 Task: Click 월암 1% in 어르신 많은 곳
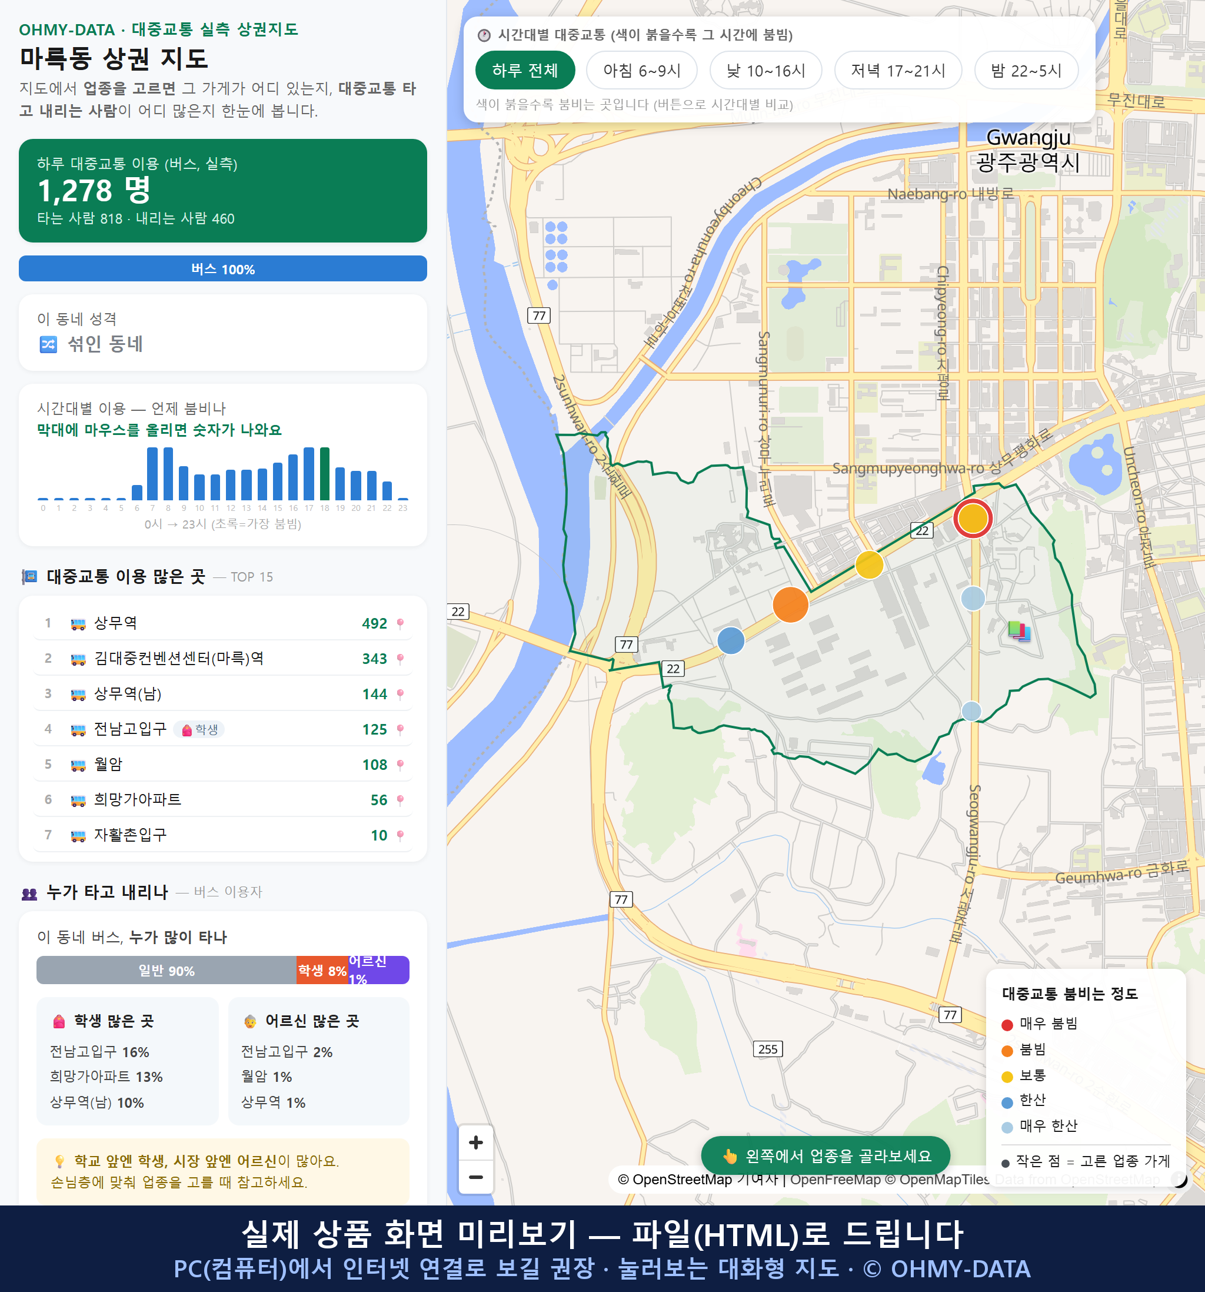[x=267, y=1077]
